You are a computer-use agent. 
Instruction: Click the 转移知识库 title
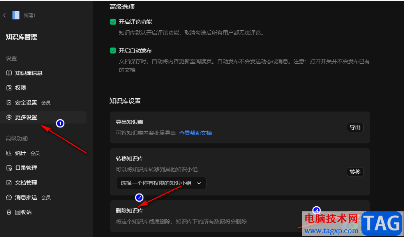click(130, 159)
